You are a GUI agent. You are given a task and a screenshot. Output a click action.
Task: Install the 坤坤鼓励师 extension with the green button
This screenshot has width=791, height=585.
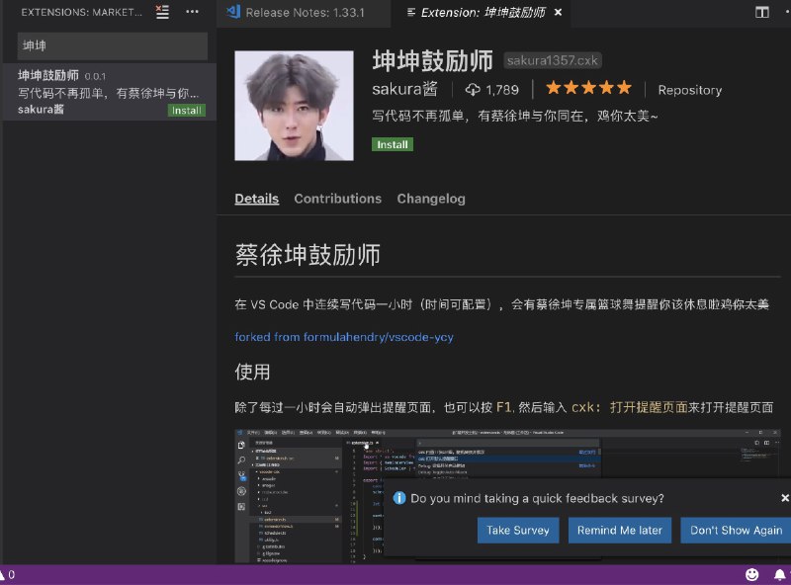pyautogui.click(x=392, y=144)
